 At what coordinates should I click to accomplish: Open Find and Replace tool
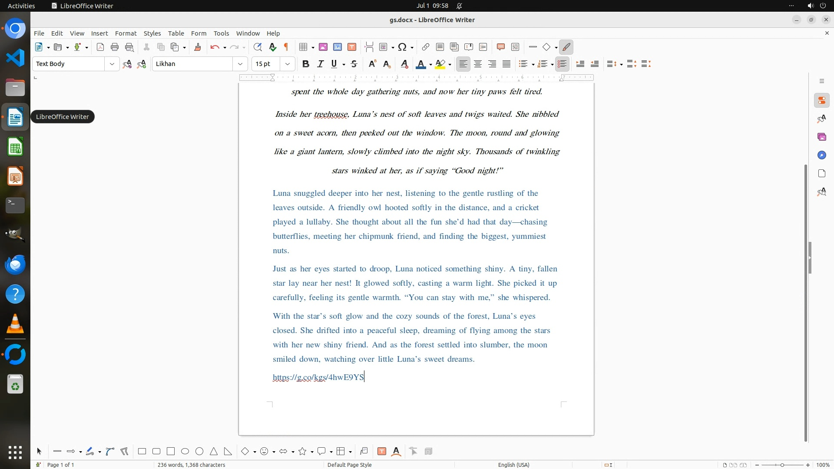pyautogui.click(x=258, y=47)
